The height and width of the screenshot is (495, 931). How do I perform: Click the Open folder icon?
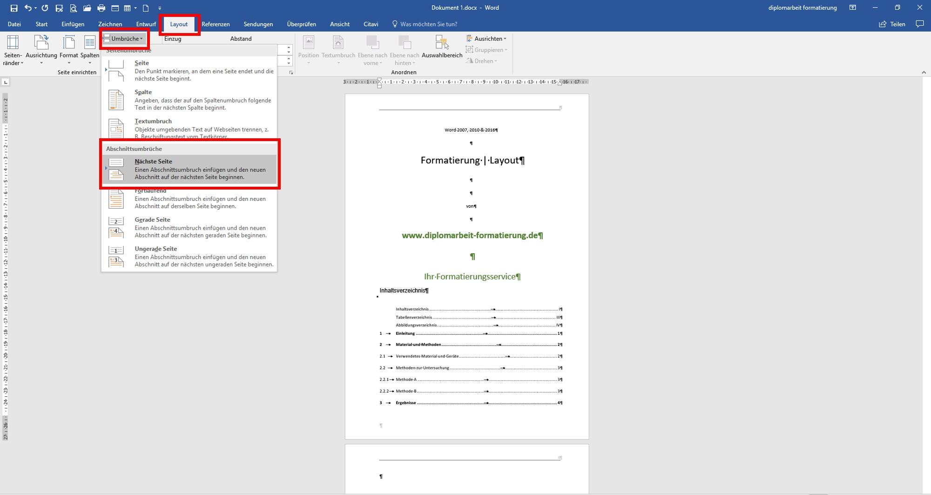coord(87,8)
